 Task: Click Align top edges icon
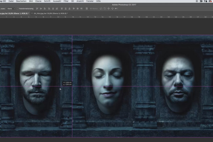click(x=37, y=9)
